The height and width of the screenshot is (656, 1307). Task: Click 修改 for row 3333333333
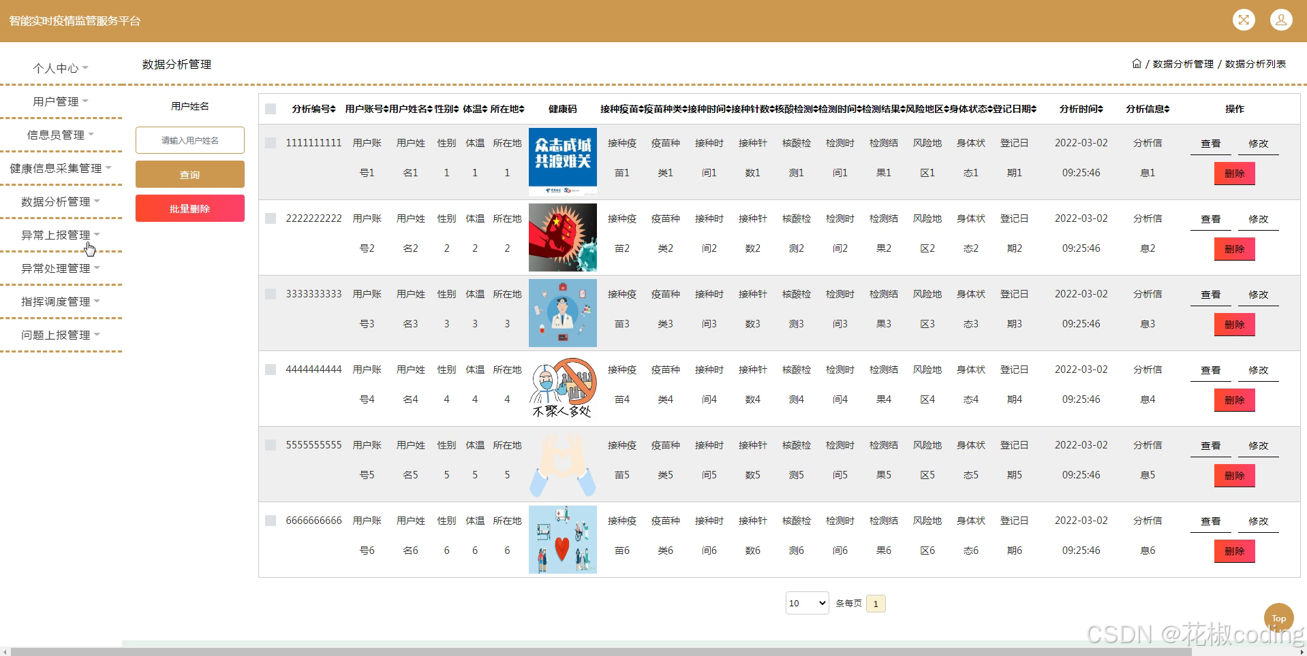click(x=1259, y=295)
